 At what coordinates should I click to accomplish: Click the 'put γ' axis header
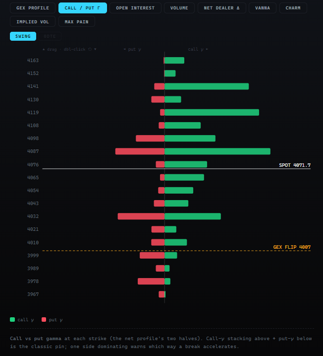(x=132, y=49)
